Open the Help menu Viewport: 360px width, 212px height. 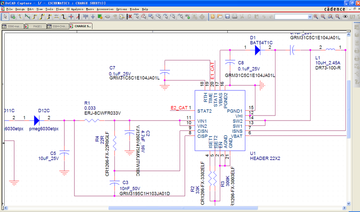[x=145, y=9]
